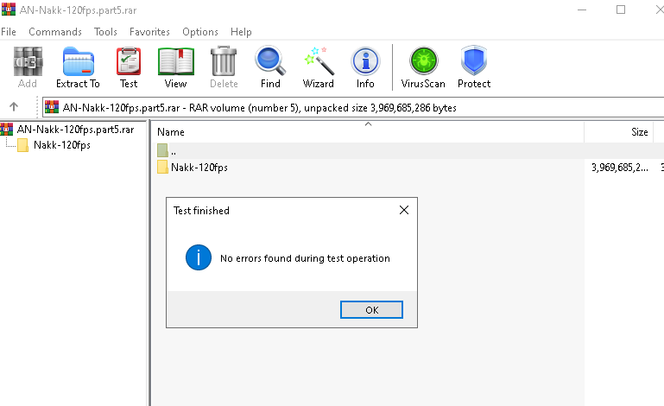This screenshot has height=406, width=664.
Task: Click the Extract To toolbar icon
Action: [78, 67]
